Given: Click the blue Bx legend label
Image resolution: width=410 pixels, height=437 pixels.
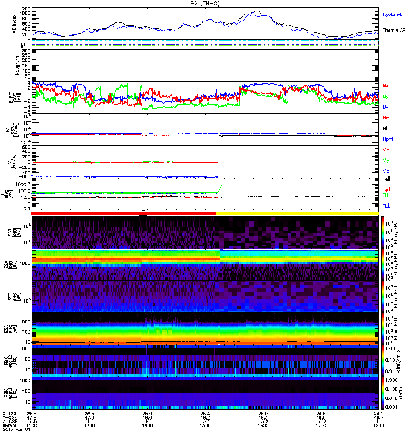Looking at the screenshot, I should [385, 107].
